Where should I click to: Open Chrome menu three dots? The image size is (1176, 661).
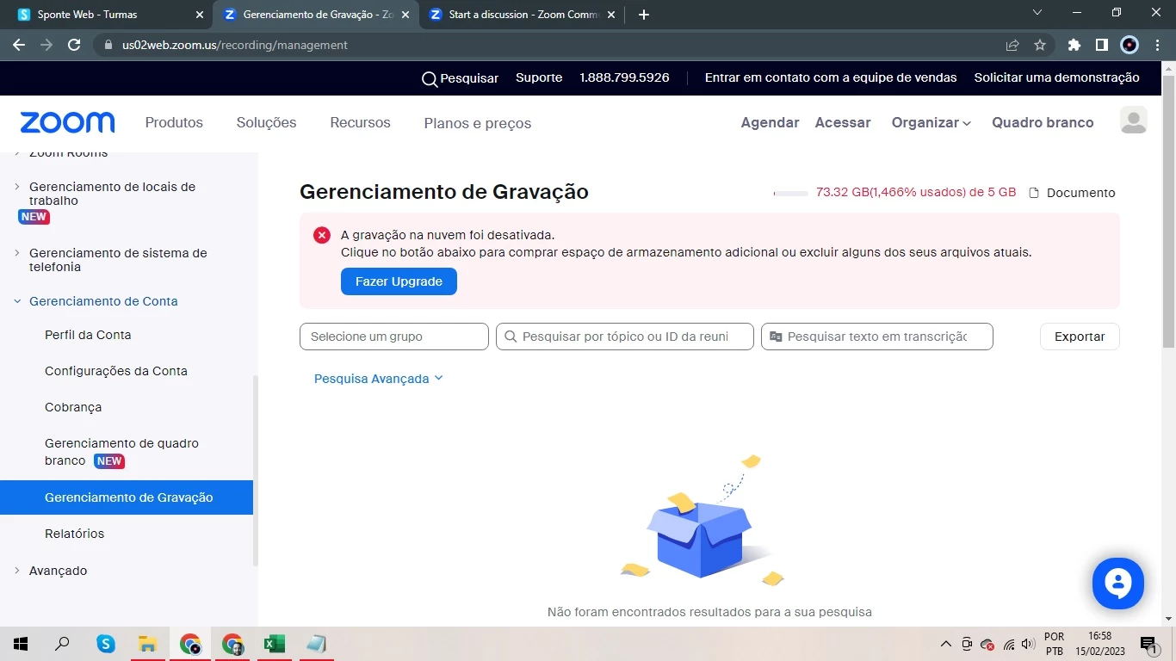pos(1157,45)
